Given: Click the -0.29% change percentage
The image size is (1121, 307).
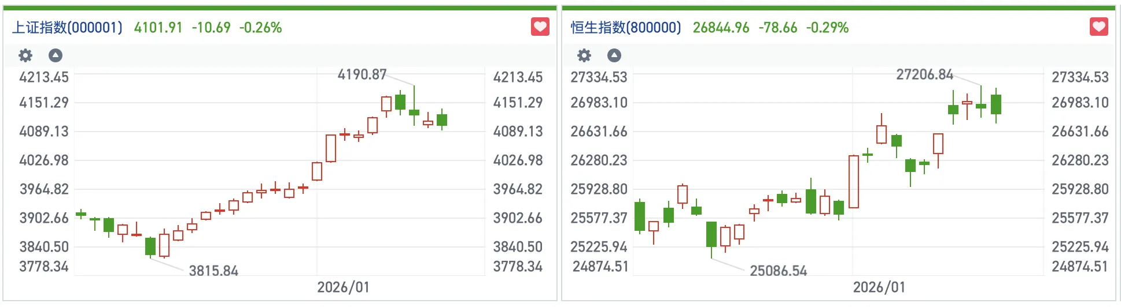Looking at the screenshot, I should coord(827,28).
